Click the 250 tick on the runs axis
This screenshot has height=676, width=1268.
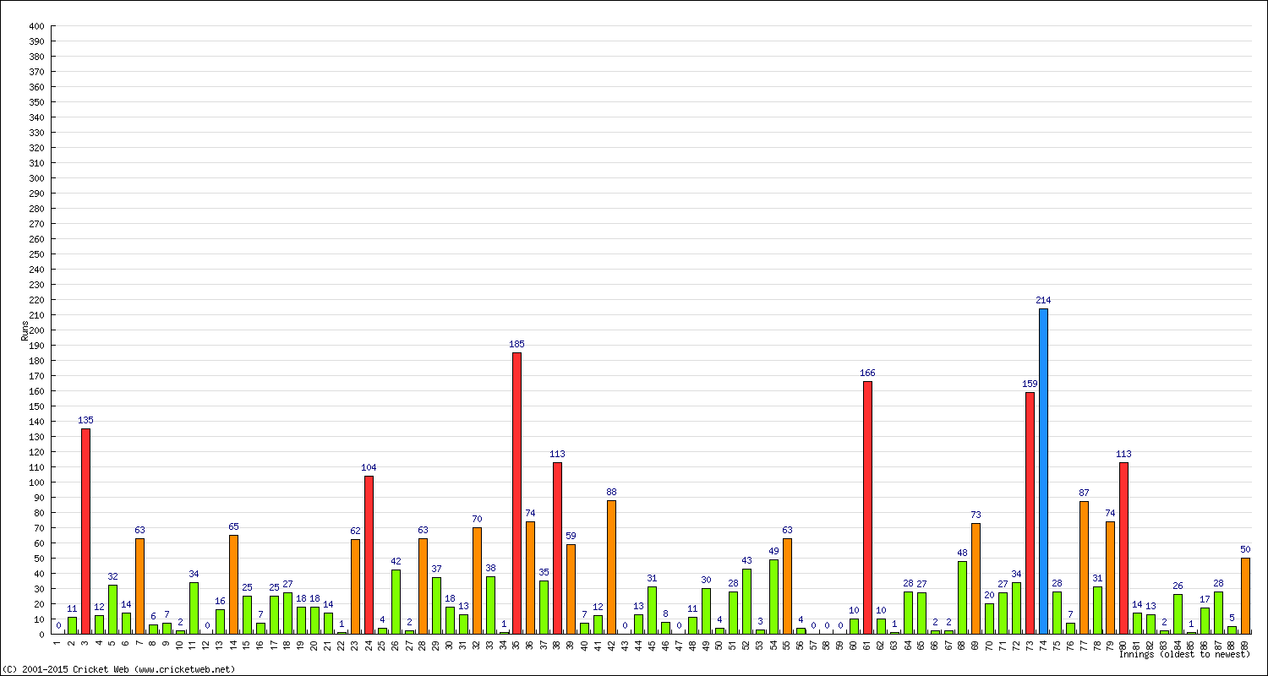pos(36,254)
